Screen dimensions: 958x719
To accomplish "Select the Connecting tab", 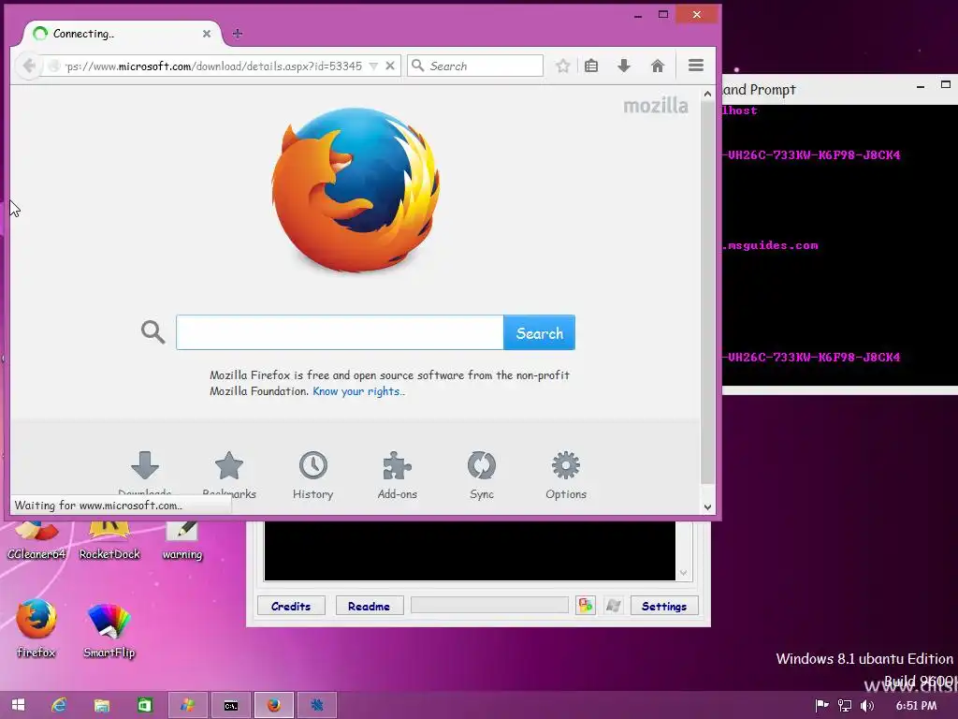I will [x=121, y=34].
